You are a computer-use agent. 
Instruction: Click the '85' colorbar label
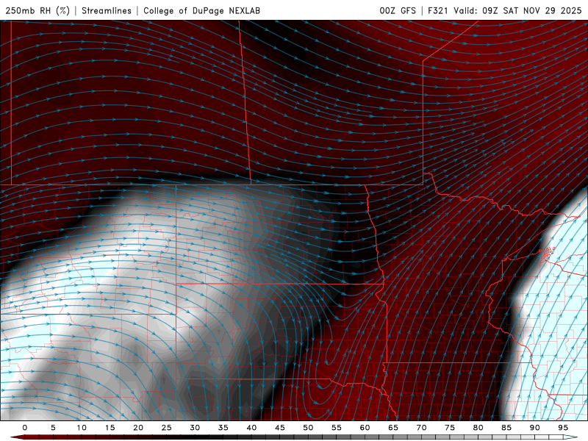click(x=506, y=428)
